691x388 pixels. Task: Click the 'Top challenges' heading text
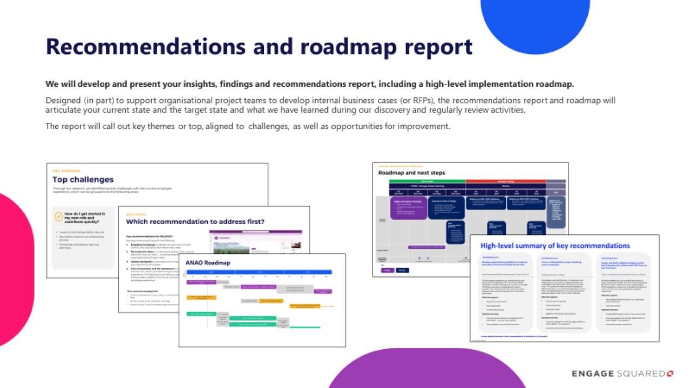(83, 179)
